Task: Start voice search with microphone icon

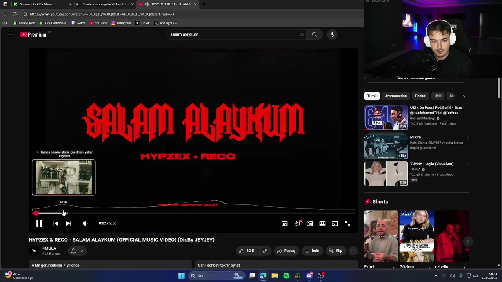Action: click(x=332, y=34)
